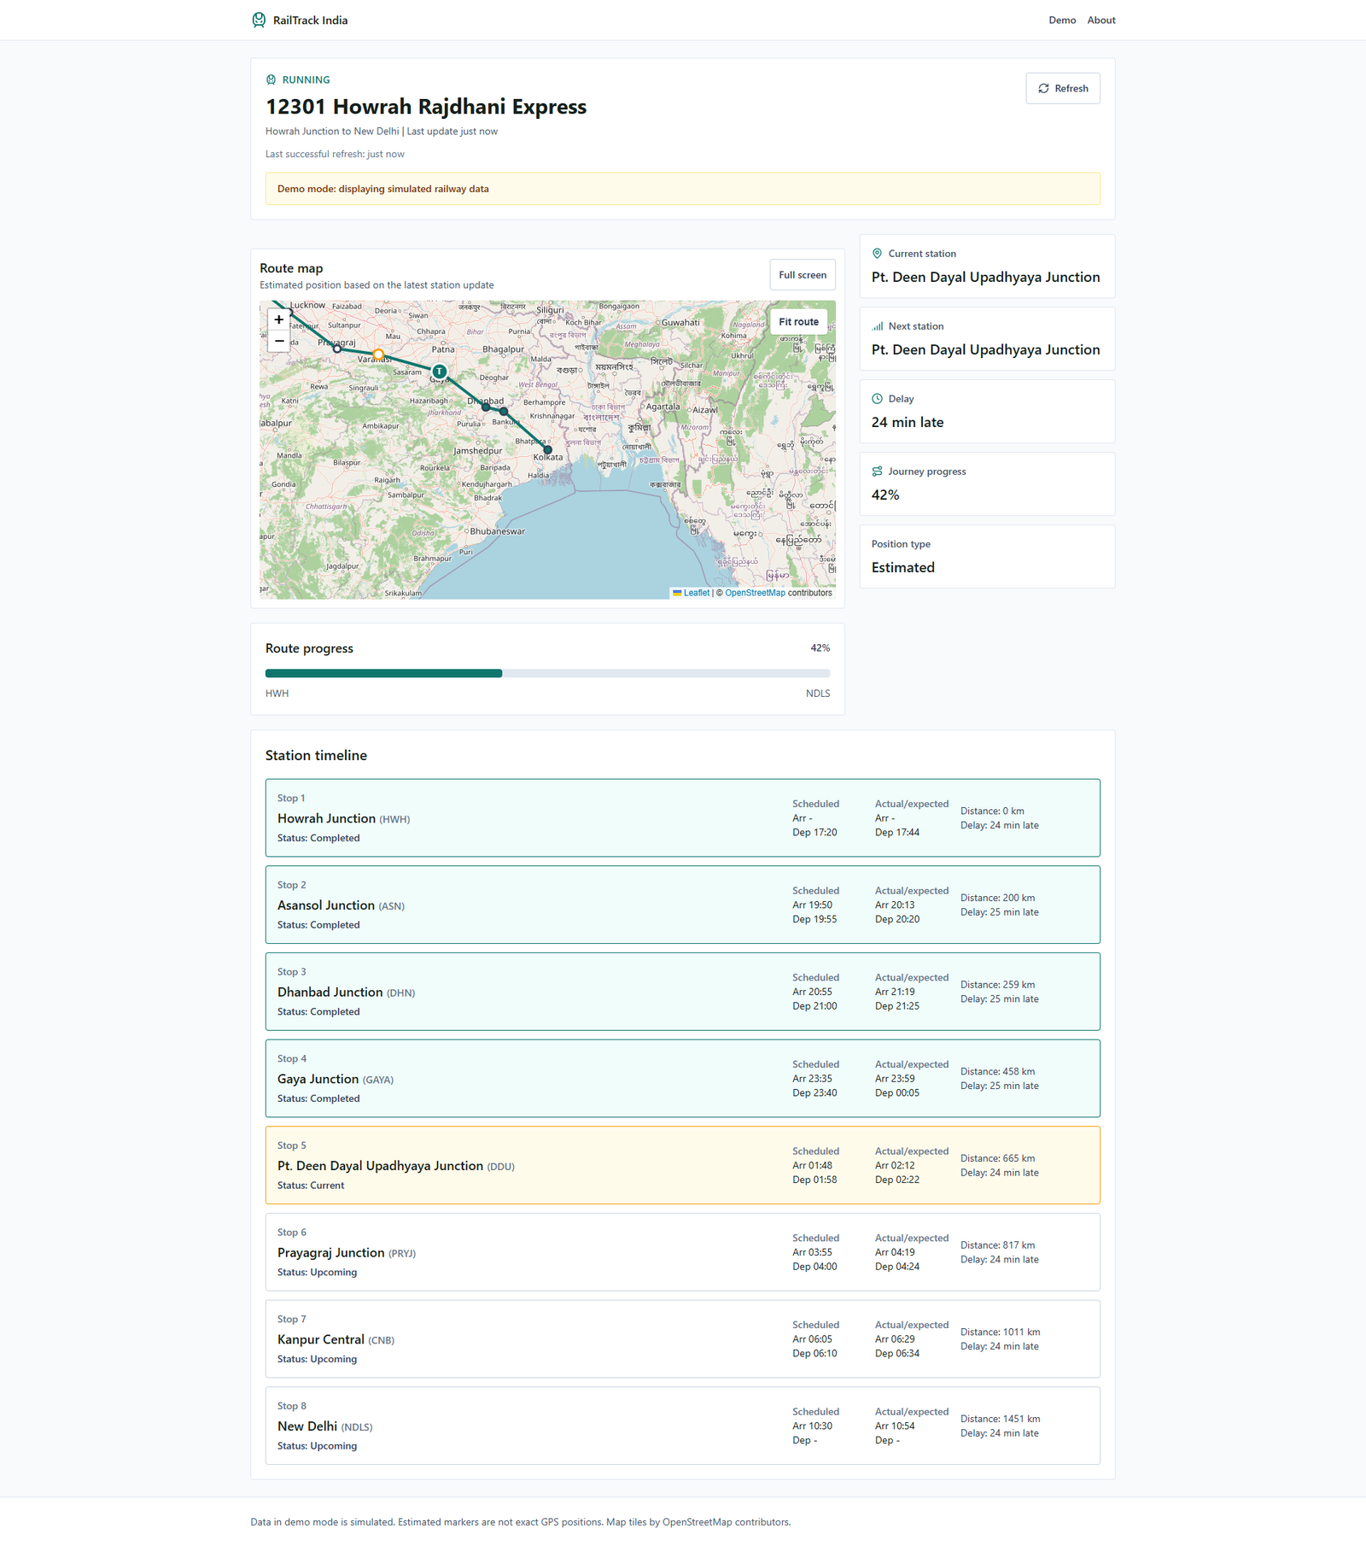The width and height of the screenshot is (1366, 1546).
Task: Zoom in on the route map
Action: [x=278, y=319]
